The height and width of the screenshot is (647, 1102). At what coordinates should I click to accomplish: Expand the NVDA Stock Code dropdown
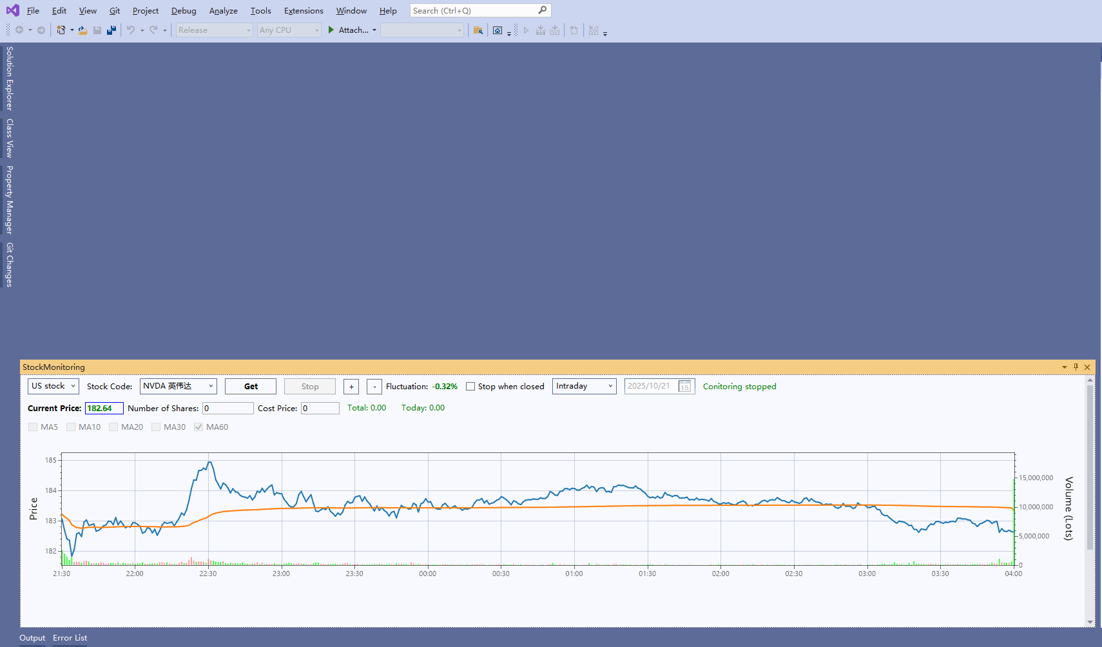(x=178, y=386)
